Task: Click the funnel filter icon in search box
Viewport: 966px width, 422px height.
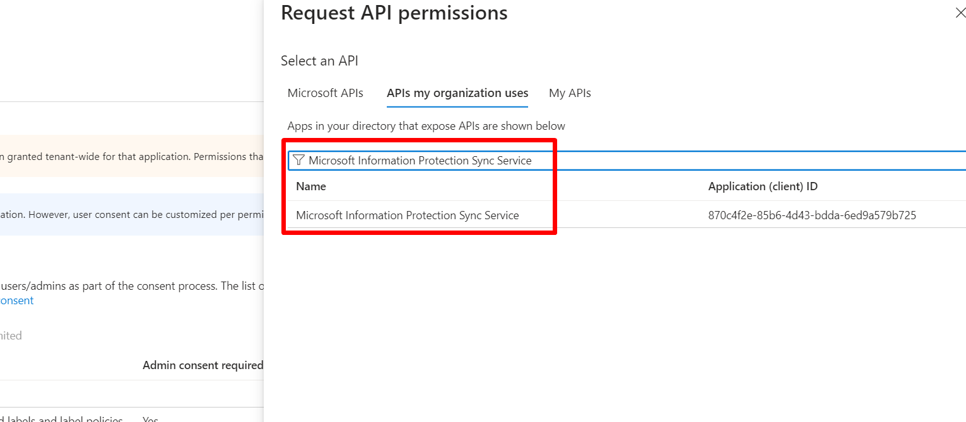Action: (298, 161)
